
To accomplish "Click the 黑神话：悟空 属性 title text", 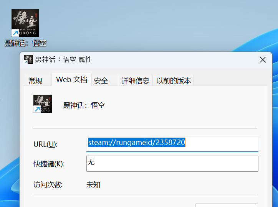I will click(x=63, y=59).
